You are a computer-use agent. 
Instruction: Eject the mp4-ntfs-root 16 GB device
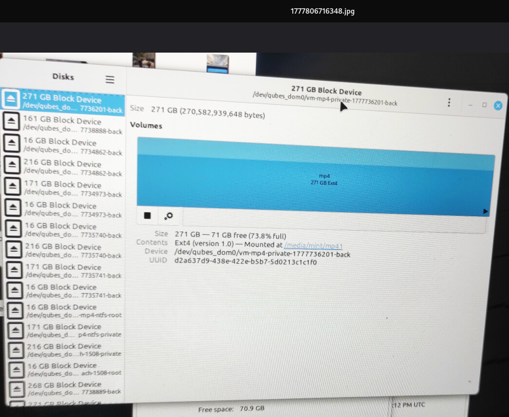click(15, 310)
